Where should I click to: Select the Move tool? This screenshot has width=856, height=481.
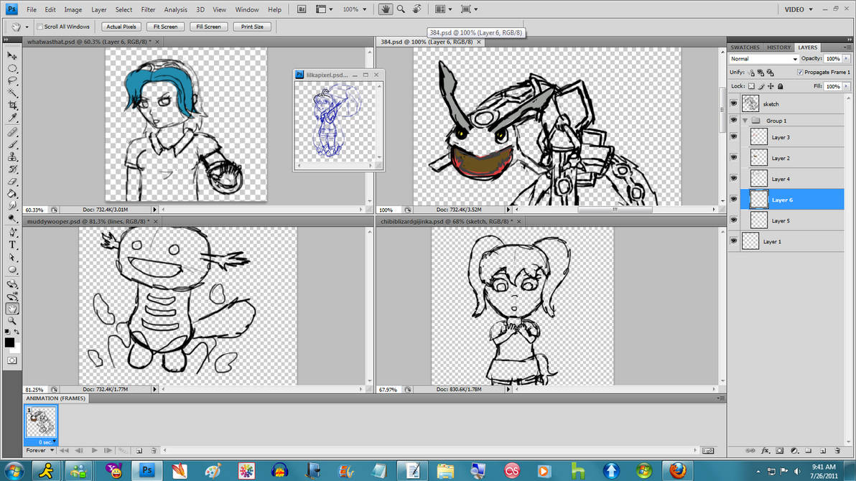coord(12,56)
